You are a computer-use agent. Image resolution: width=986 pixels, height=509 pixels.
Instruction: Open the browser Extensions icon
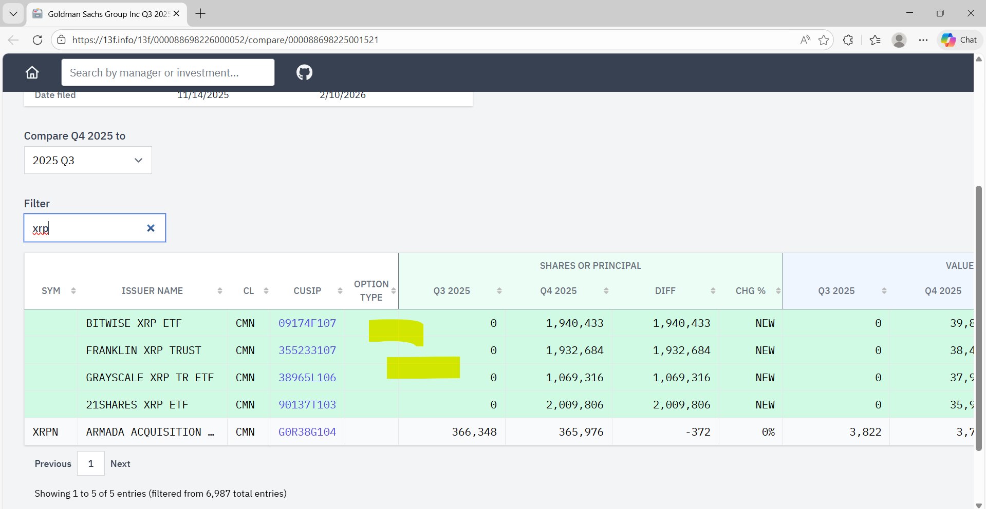(848, 40)
